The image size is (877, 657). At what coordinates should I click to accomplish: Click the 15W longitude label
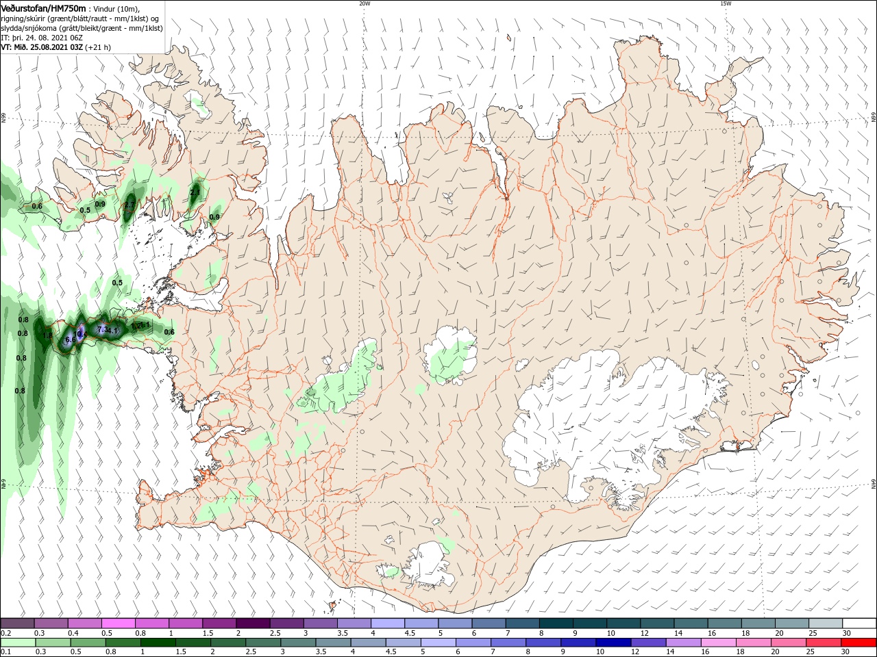click(726, 3)
